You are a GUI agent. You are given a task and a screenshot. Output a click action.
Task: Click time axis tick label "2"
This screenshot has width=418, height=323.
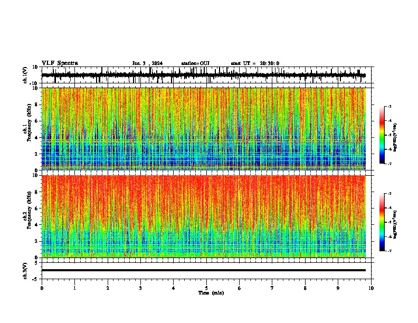[x=108, y=288]
